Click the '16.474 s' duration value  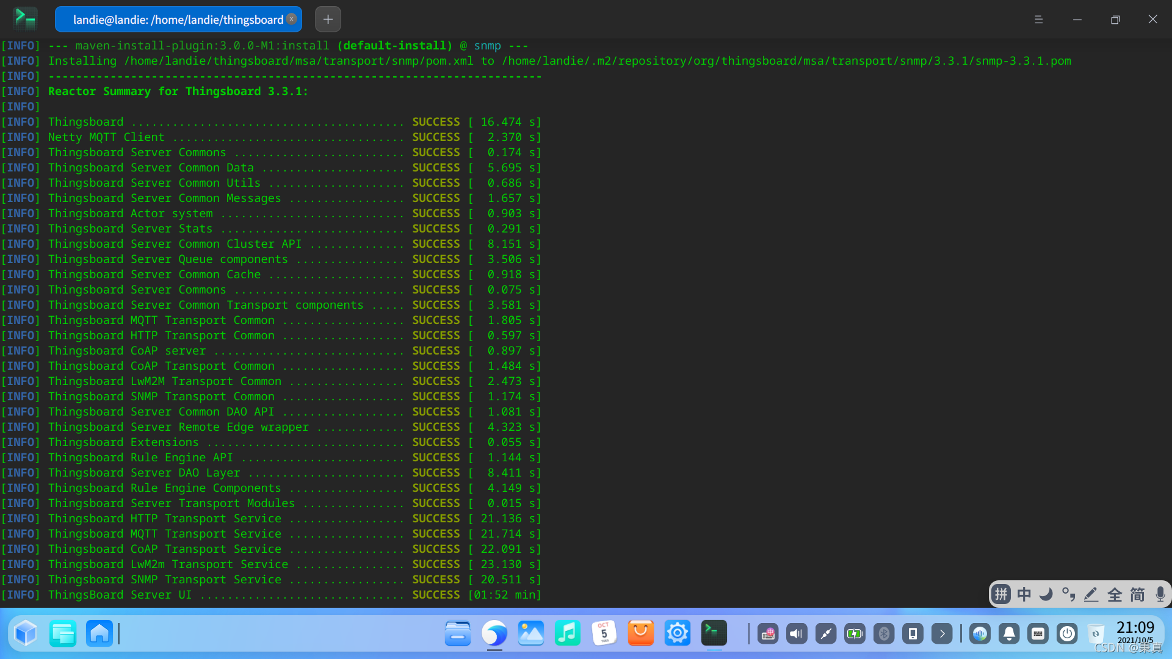pos(508,122)
